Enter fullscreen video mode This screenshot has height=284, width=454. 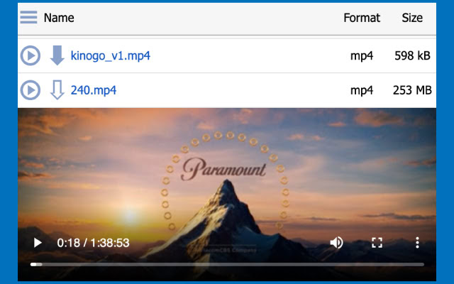point(377,243)
